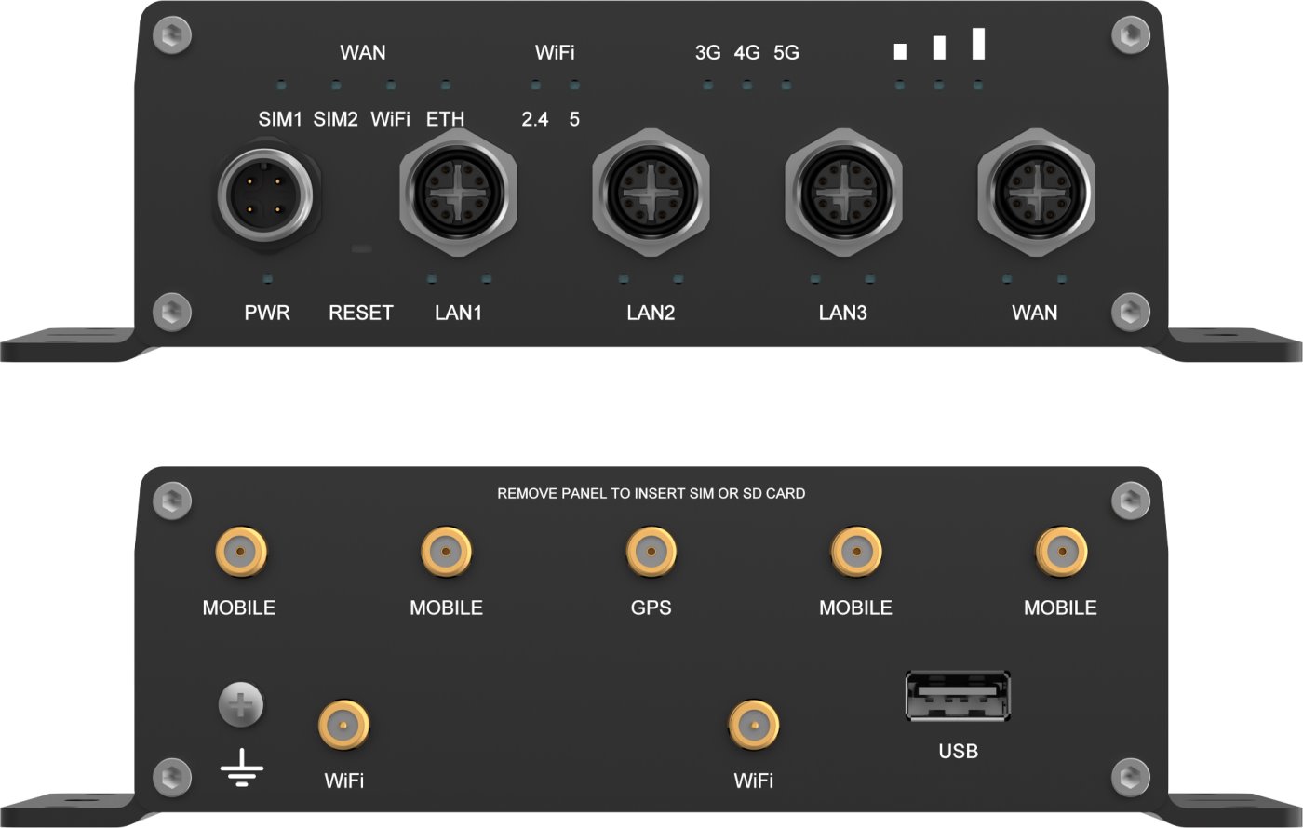The width and height of the screenshot is (1303, 828).
Task: Click the tallest signal strength bar
Action: tap(978, 43)
